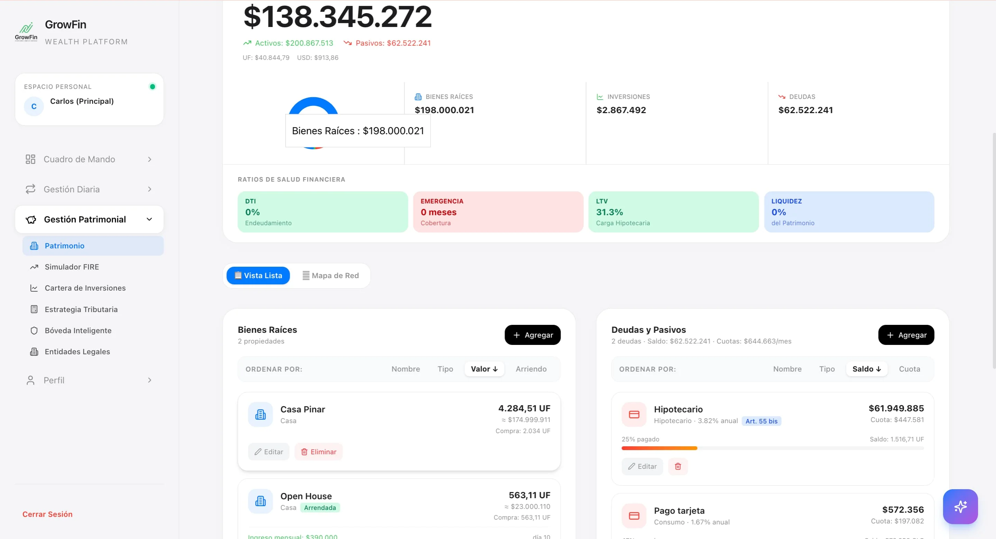Viewport: 996px width, 539px height.
Task: Navigate to Bóveda Inteligente
Action: [x=93, y=331]
